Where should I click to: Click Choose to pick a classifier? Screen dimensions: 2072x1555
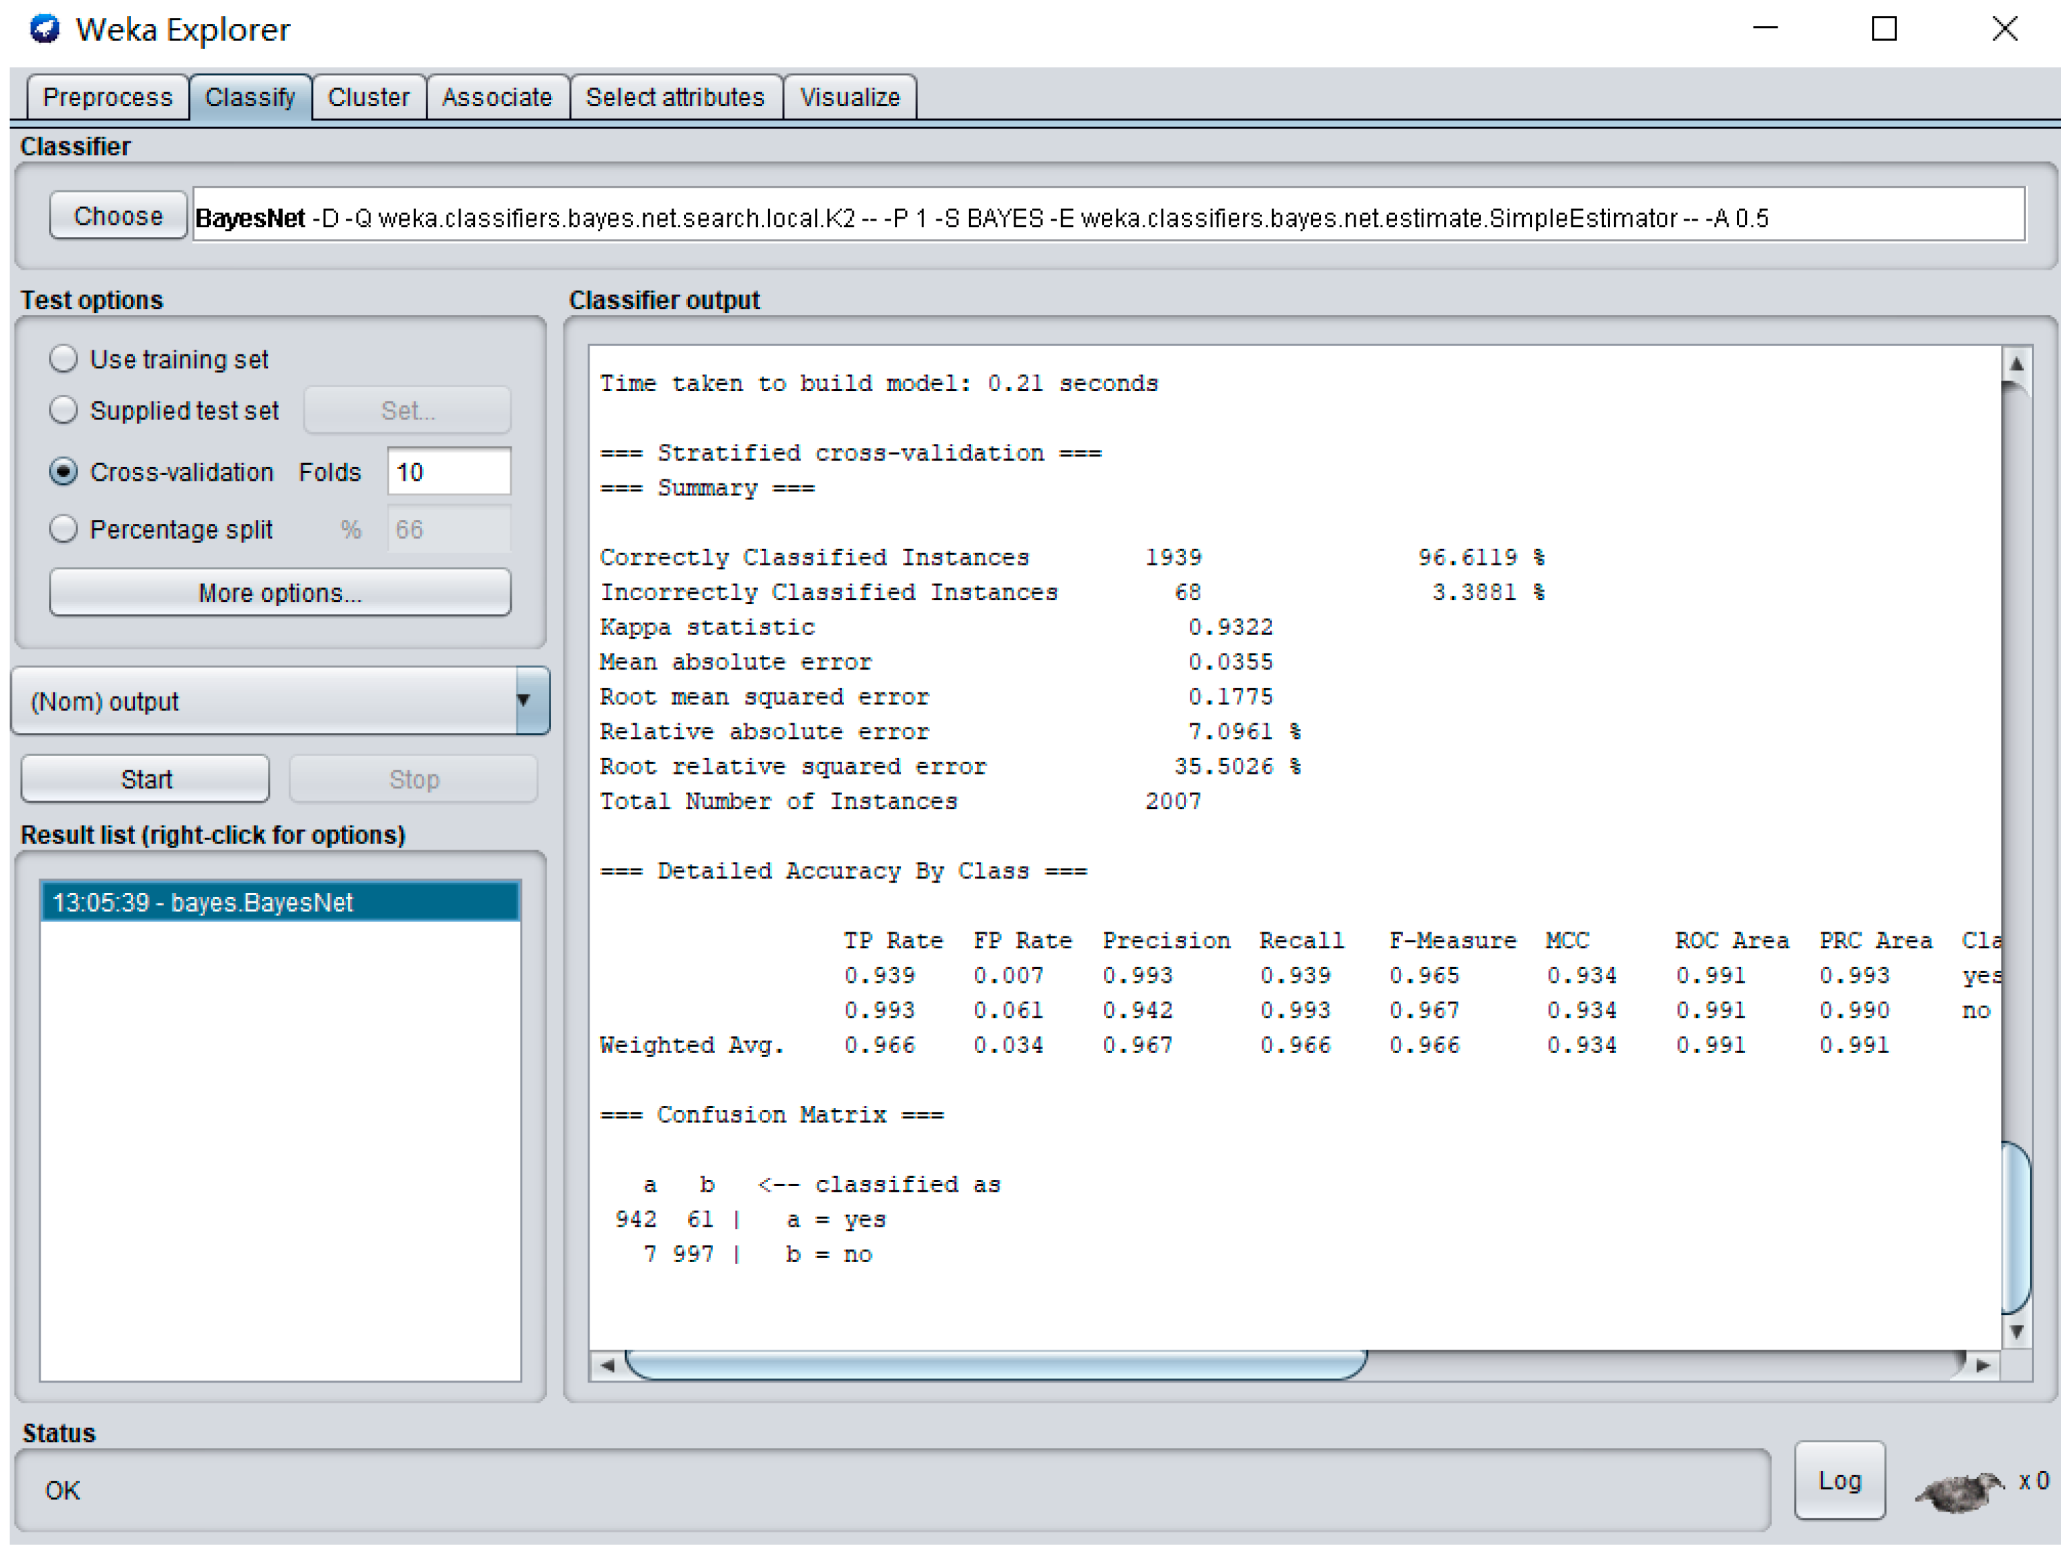(118, 217)
